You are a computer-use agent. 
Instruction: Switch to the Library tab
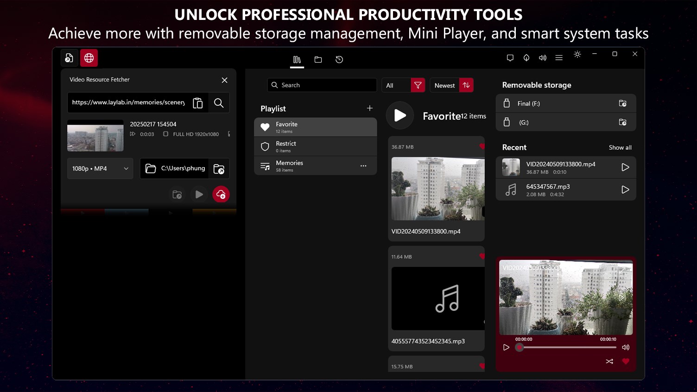tap(297, 59)
